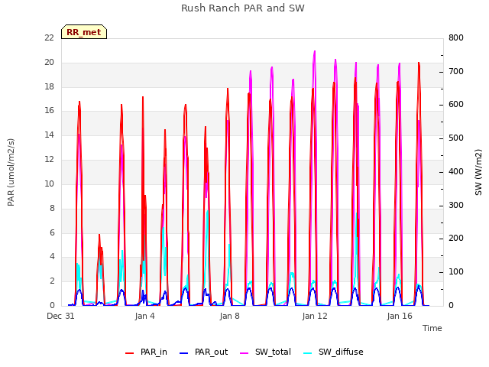Click the SW_total legend entry
Viewport: 489px width, 367px height.
265,352
